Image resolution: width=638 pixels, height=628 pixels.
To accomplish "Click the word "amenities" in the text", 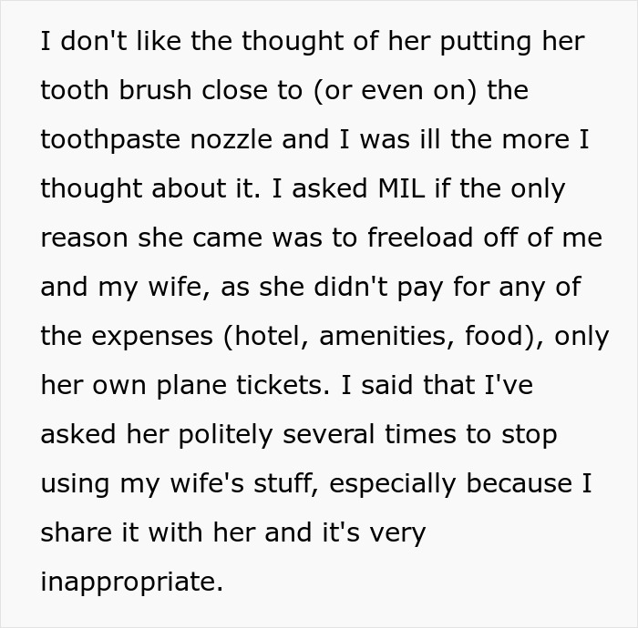I will click(x=383, y=336).
